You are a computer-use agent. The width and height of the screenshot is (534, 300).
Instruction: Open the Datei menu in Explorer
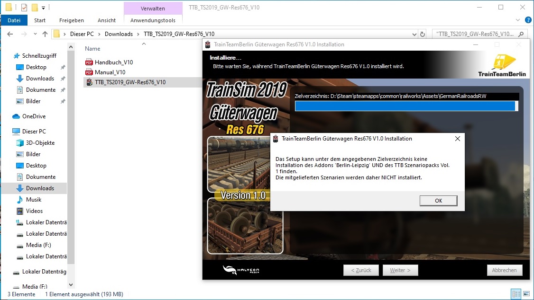tap(14, 20)
